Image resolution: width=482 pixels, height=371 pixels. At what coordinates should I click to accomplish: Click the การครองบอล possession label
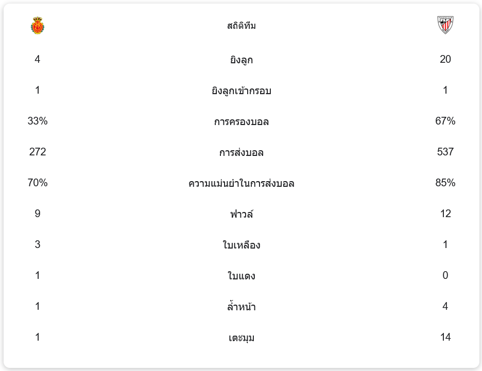[x=241, y=121]
